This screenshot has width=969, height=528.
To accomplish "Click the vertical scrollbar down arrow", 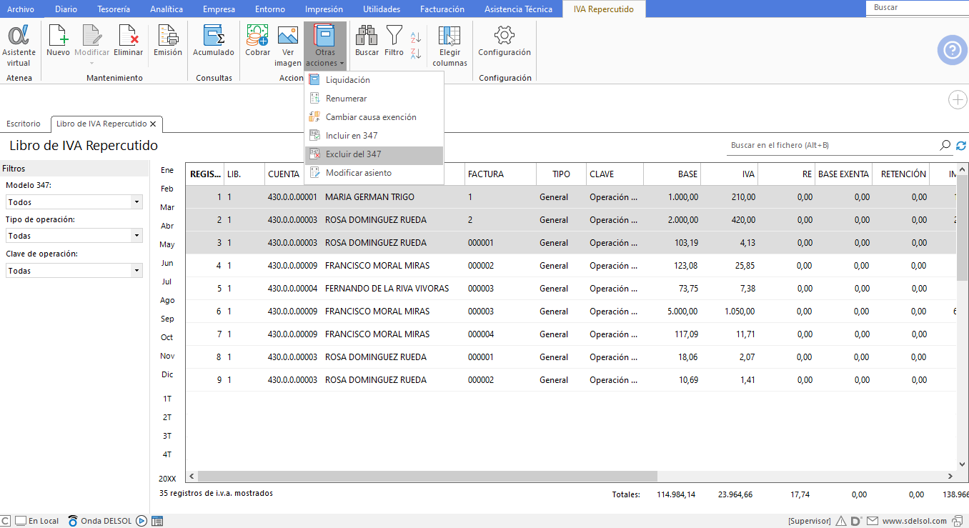I will 963,465.
